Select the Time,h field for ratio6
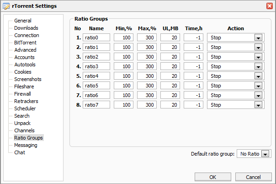The width and height of the screenshot is (276, 184). pos(193,95)
